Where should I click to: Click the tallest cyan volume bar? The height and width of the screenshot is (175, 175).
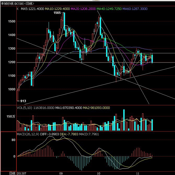pyautogui.click(x=124, y=120)
